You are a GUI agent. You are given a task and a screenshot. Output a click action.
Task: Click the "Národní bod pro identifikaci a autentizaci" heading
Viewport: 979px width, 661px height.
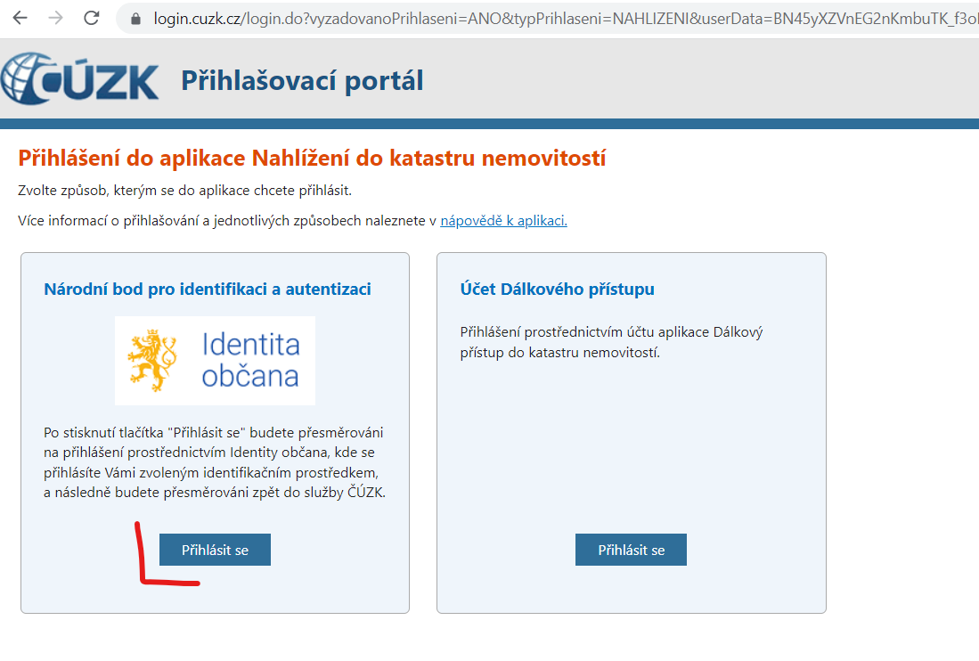(x=208, y=289)
